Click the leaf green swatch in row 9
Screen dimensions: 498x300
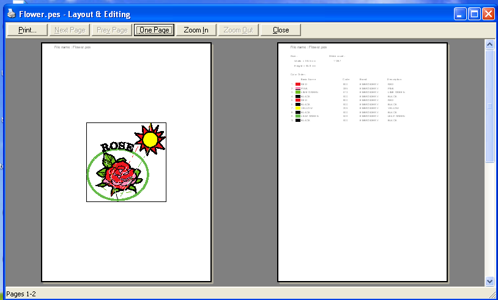pos(298,116)
